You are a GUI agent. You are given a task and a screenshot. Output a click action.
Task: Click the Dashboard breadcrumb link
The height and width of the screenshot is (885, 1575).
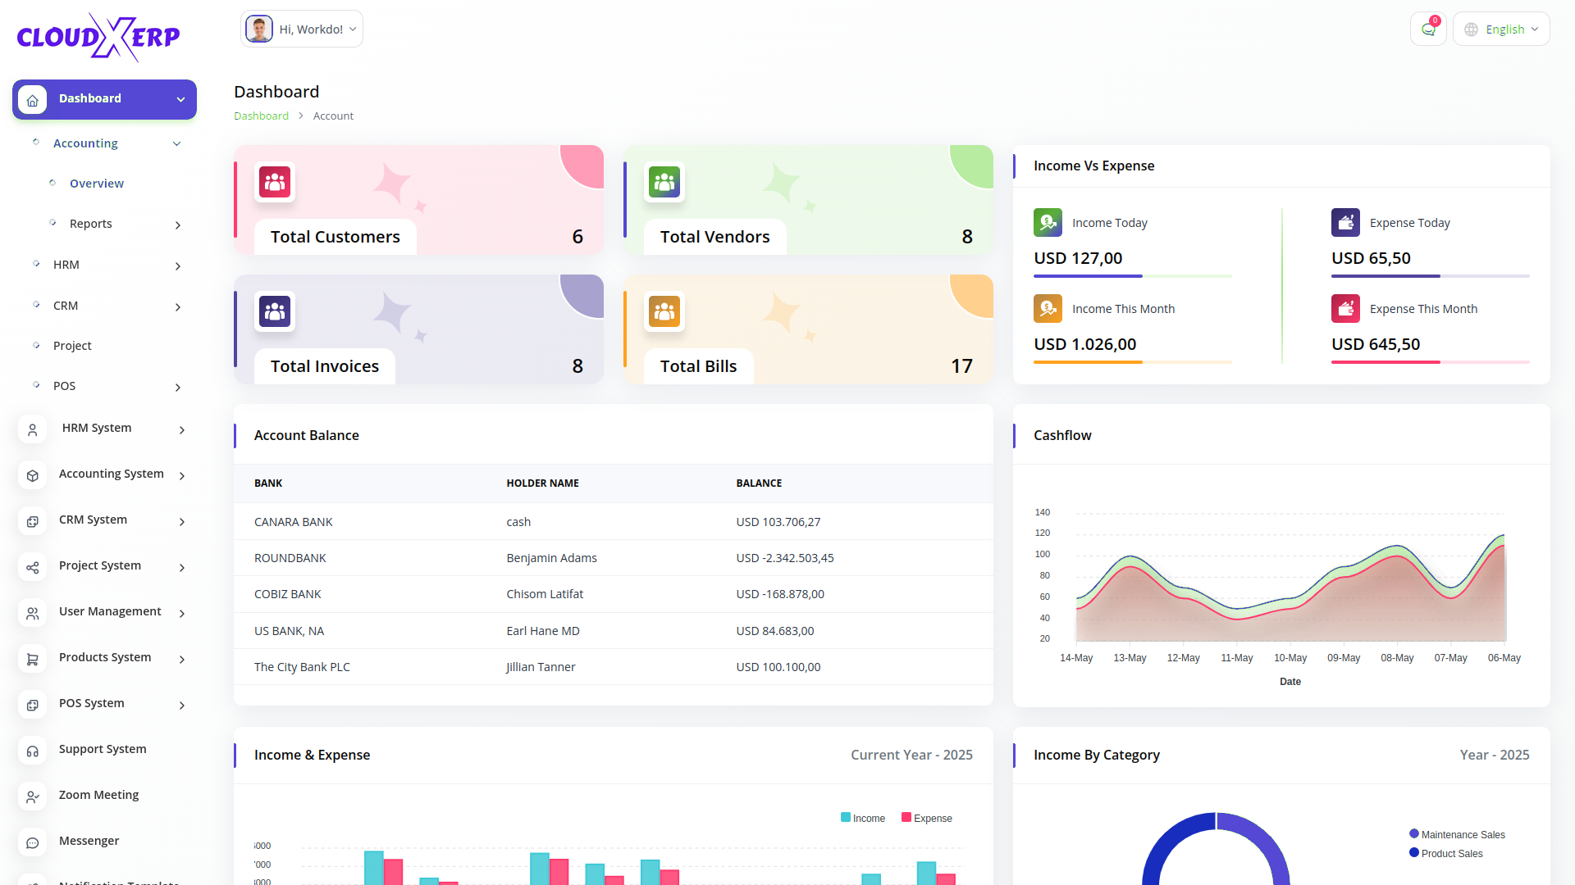261,116
